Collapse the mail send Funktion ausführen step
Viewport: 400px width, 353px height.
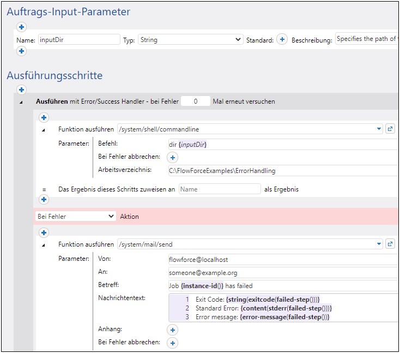(x=44, y=245)
